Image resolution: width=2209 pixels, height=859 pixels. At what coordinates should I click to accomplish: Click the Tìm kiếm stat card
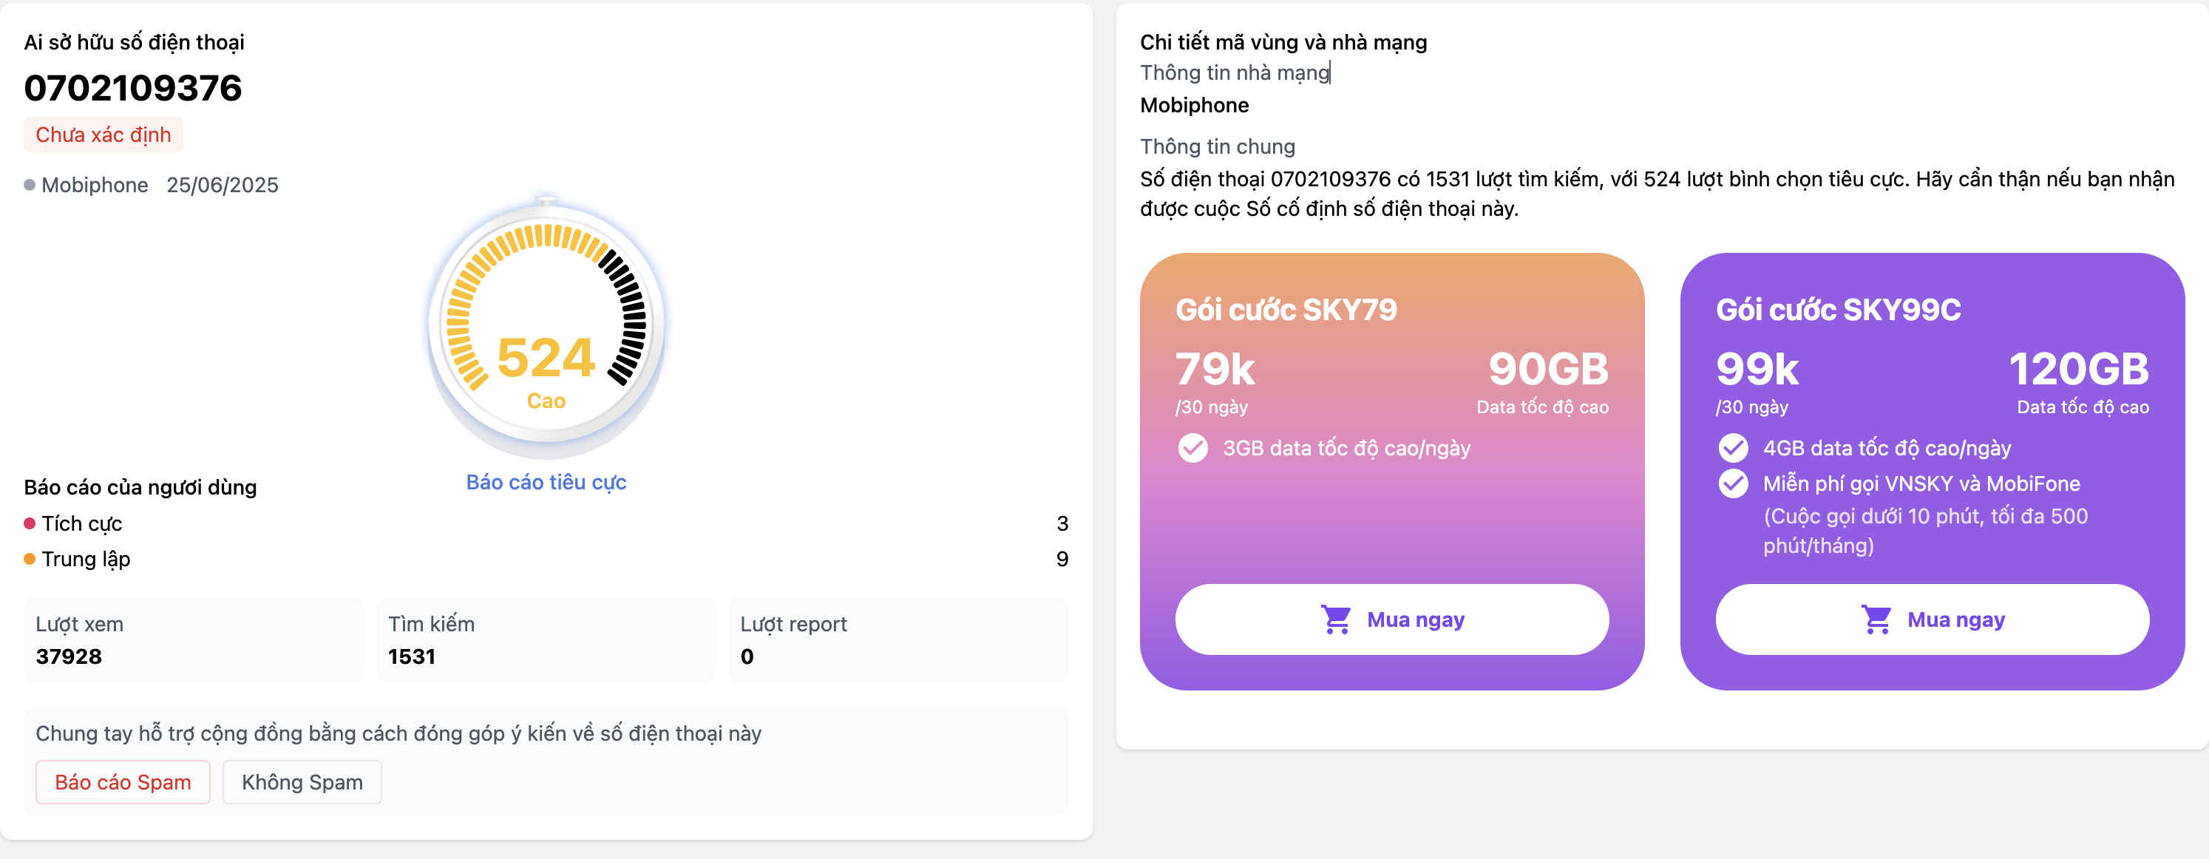coord(546,639)
